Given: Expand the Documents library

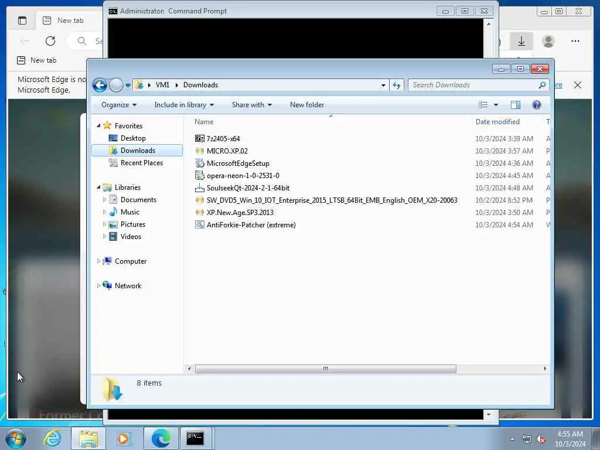Looking at the screenshot, I should [104, 200].
